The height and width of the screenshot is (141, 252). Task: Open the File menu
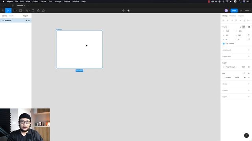pyautogui.click(x=17, y=2)
